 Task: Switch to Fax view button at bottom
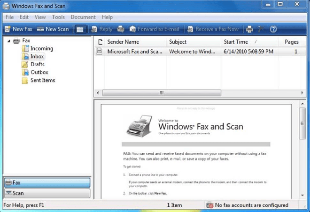pyautogui.click(x=47, y=182)
